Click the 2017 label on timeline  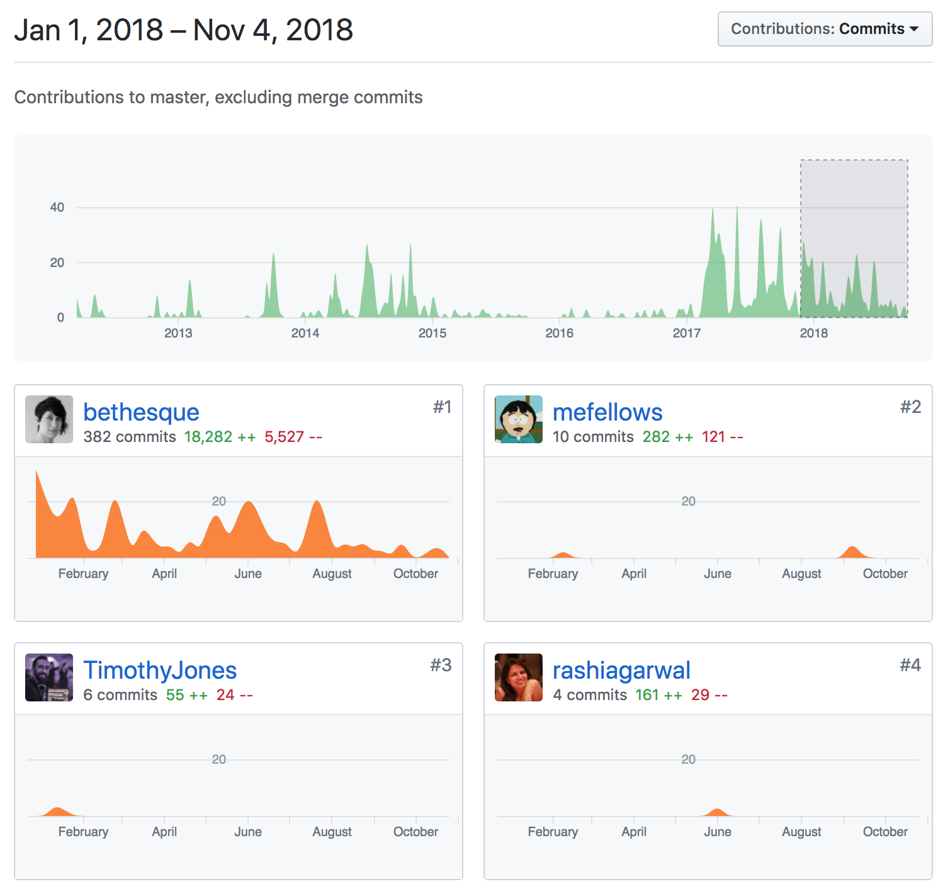point(686,333)
